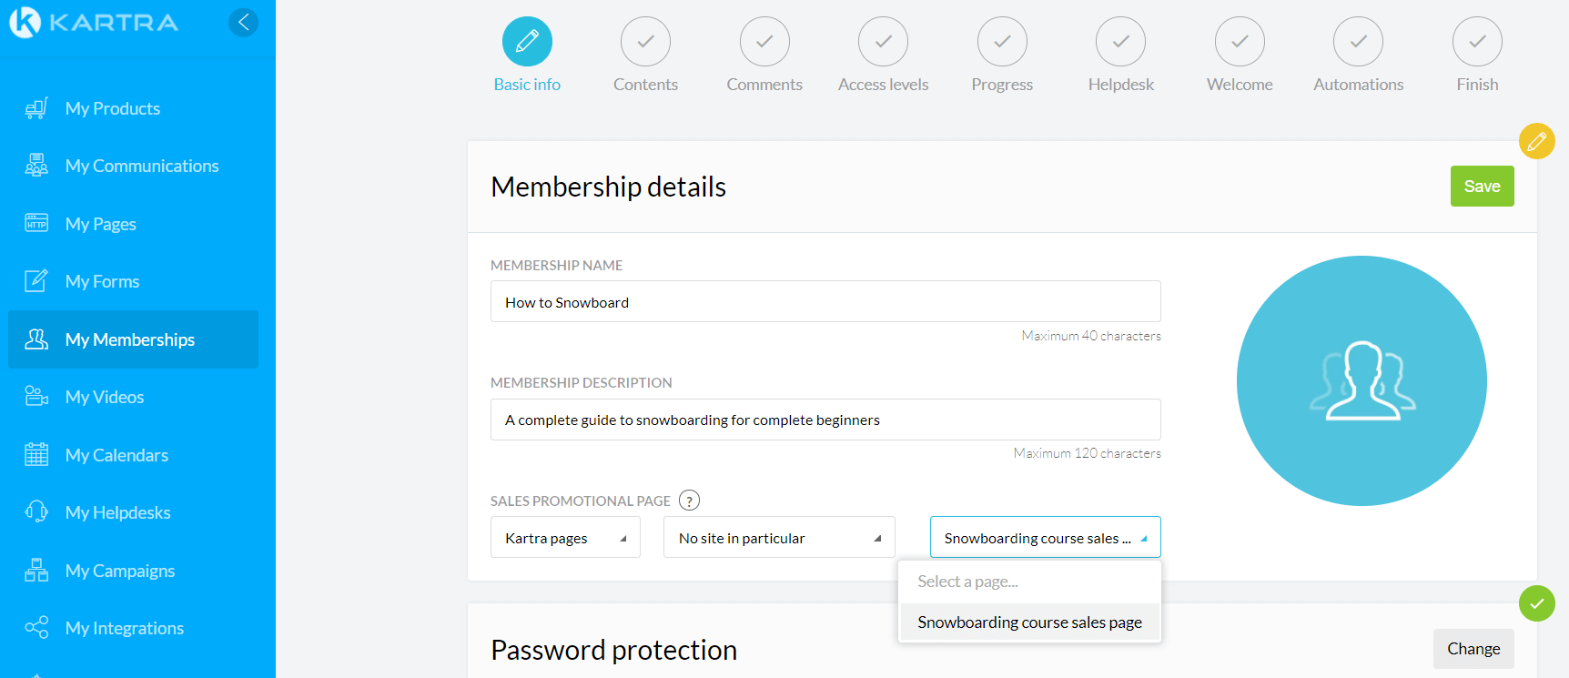
Task: Choose 'Select a page...' placeholder option
Action: coord(1029,582)
